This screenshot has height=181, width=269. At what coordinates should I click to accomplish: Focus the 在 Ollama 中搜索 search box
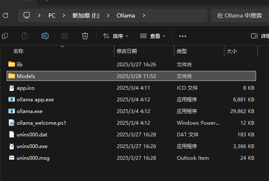coord(239,15)
